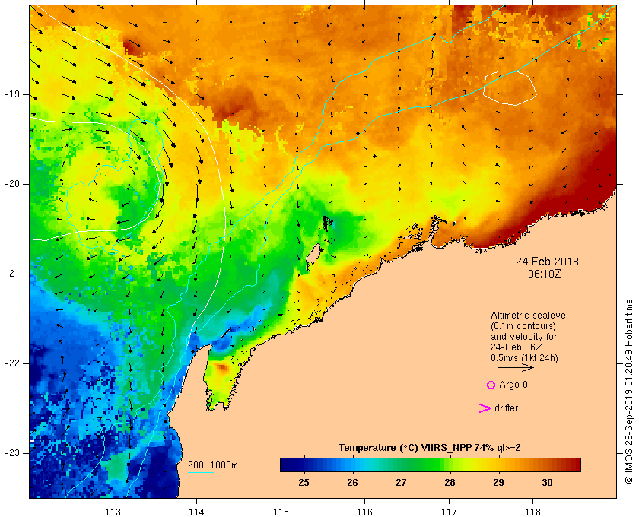
Task: Click the warm peninsula patch near 114.3E 22S
Action: 222,368
